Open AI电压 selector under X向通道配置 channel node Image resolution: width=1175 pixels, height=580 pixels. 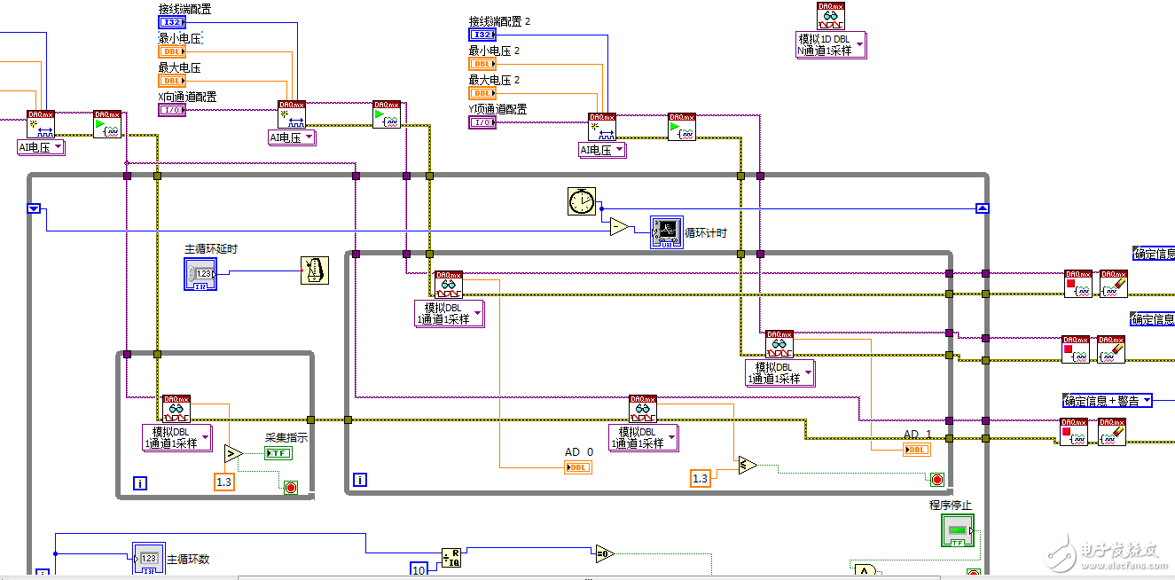pos(293,137)
